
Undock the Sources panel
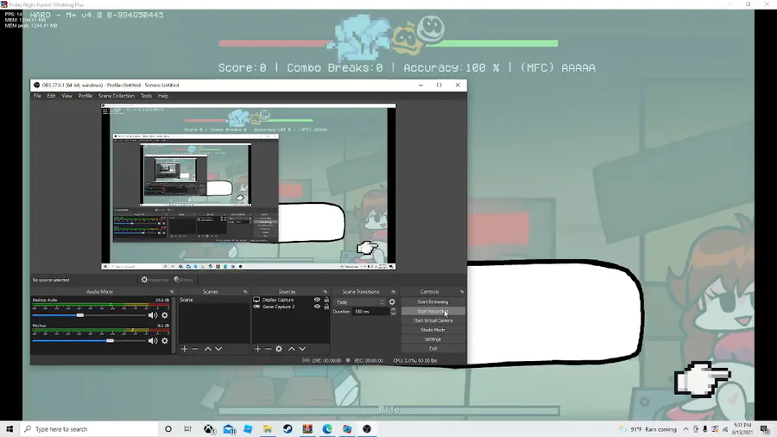[x=325, y=292]
